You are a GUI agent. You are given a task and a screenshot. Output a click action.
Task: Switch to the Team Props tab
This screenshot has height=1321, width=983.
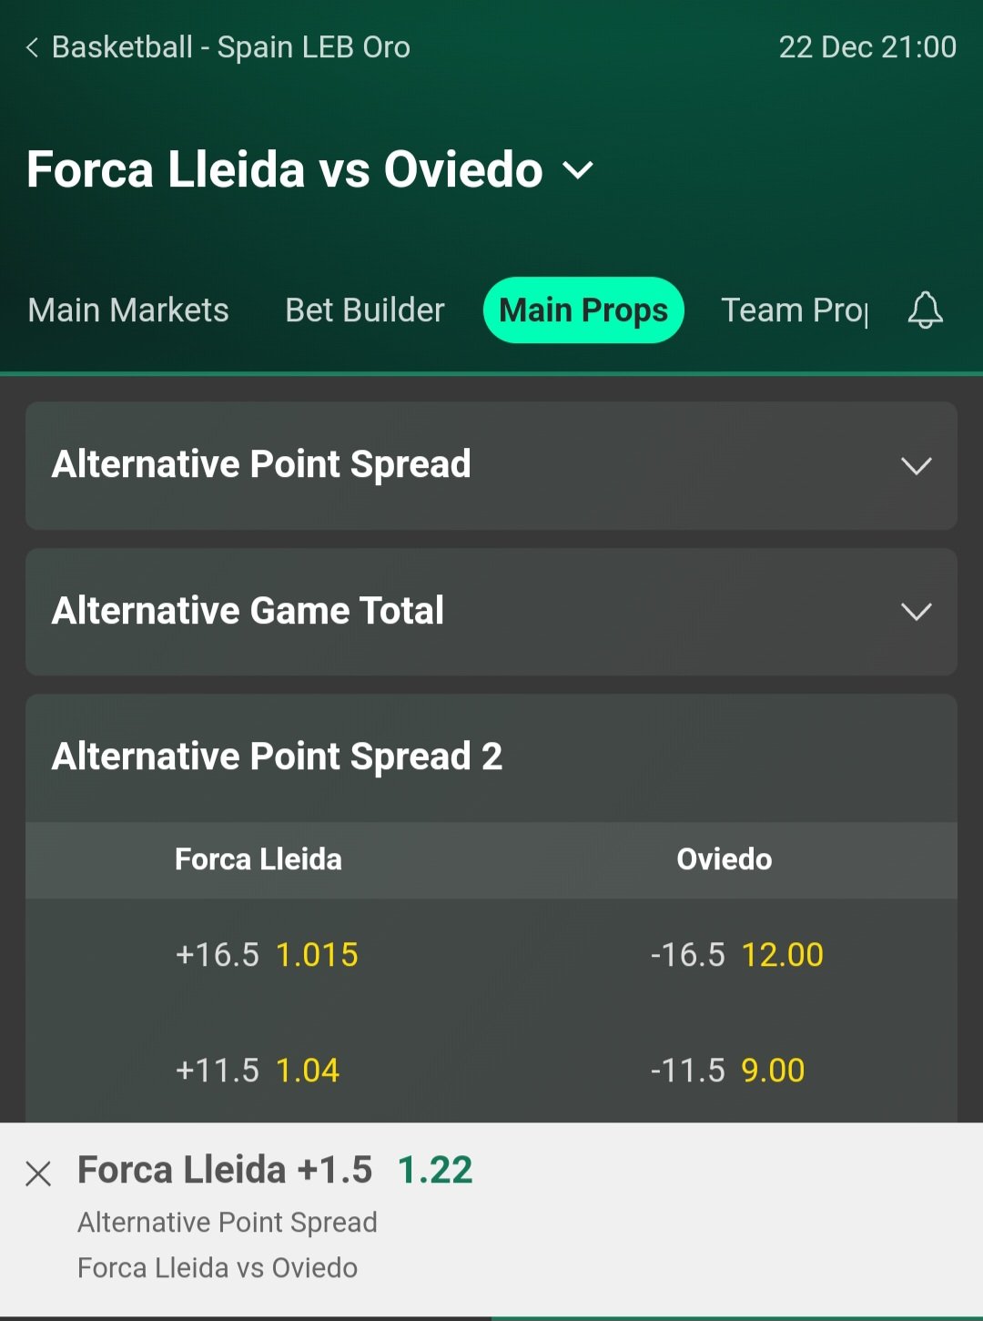point(795,310)
